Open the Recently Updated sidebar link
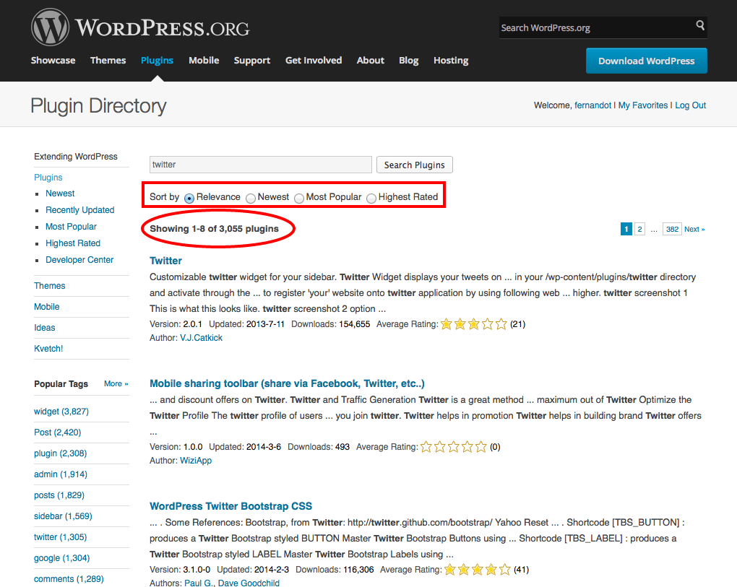737x587 pixels. (x=80, y=210)
